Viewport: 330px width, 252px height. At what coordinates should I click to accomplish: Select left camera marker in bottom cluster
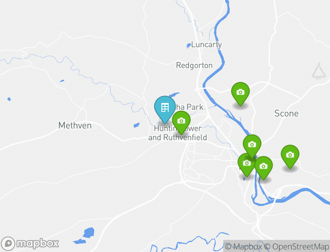pyautogui.click(x=246, y=165)
